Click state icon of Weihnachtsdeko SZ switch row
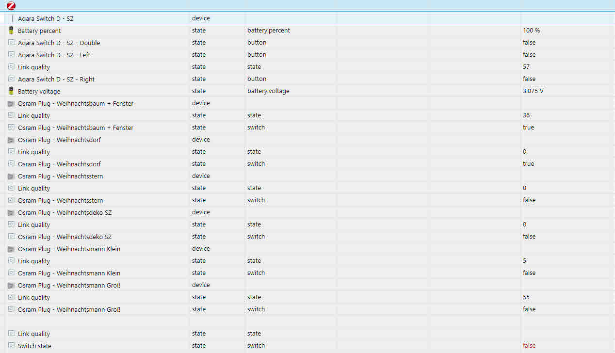Image resolution: width=615 pixels, height=353 pixels. tap(12, 237)
